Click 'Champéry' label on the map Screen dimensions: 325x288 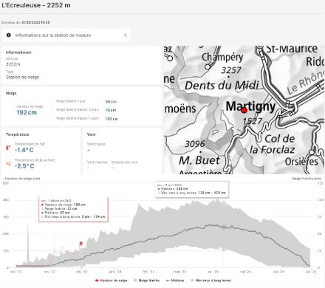tap(222, 58)
